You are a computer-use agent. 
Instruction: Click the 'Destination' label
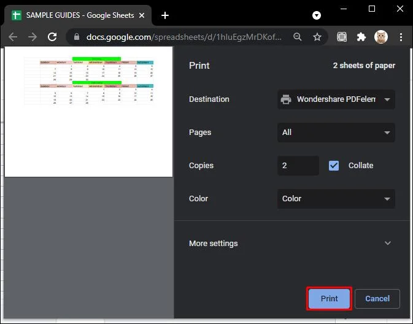click(209, 99)
